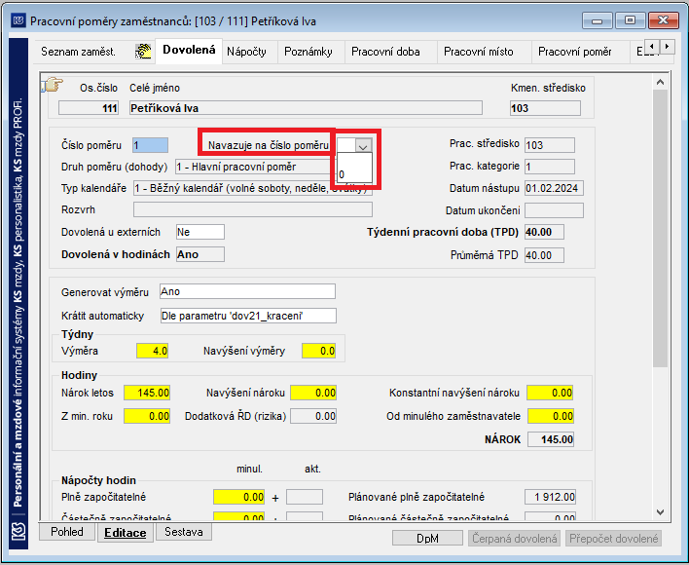
Task: Click the empty Datum ukončení field
Action: (554, 210)
